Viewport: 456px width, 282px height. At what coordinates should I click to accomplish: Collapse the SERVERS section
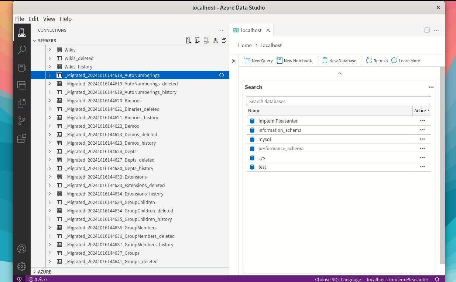tap(34, 41)
